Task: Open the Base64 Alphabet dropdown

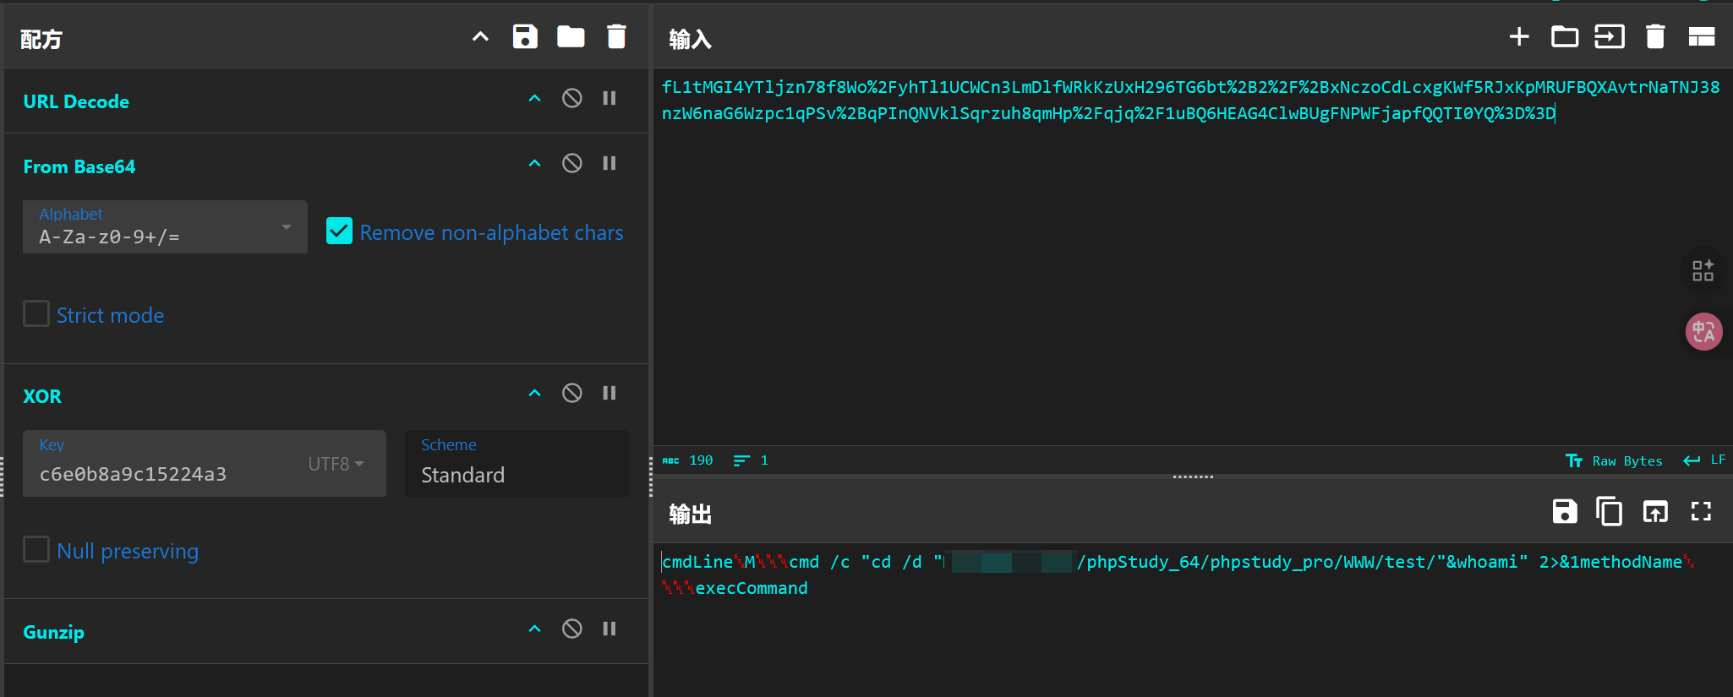Action: [286, 227]
